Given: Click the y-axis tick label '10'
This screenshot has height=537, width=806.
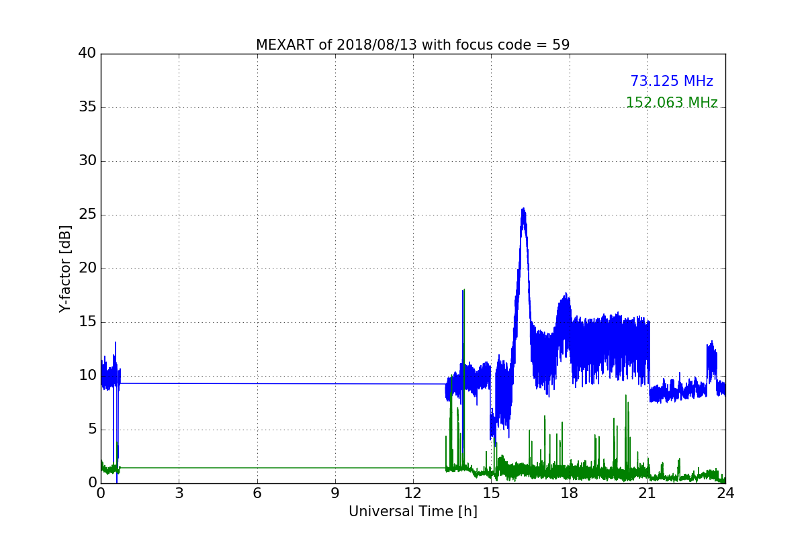Looking at the screenshot, I should [x=88, y=375].
